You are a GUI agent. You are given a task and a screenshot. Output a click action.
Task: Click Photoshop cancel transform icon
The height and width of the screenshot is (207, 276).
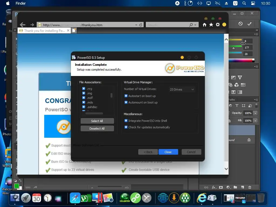[x=241, y=24]
